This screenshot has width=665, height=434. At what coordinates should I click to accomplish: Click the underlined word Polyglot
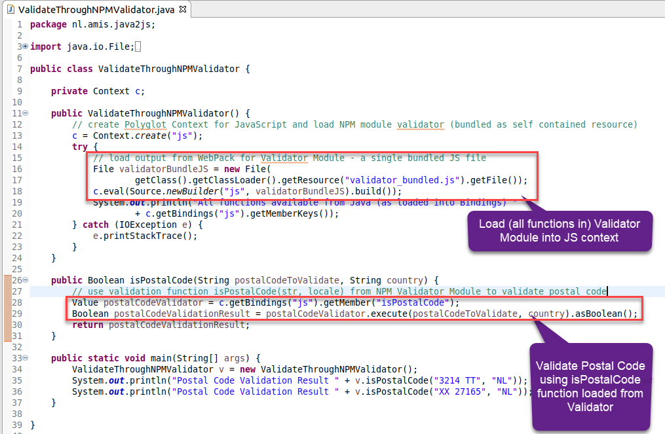click(x=145, y=124)
